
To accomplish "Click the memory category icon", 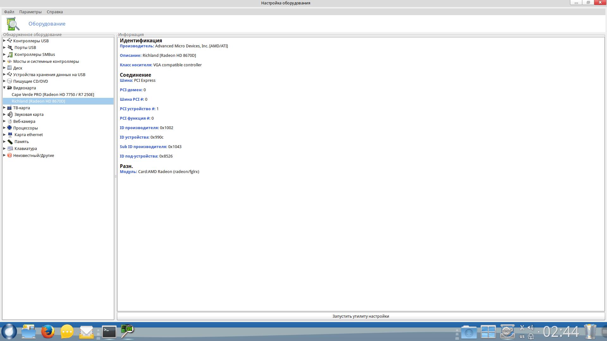I will (10, 141).
